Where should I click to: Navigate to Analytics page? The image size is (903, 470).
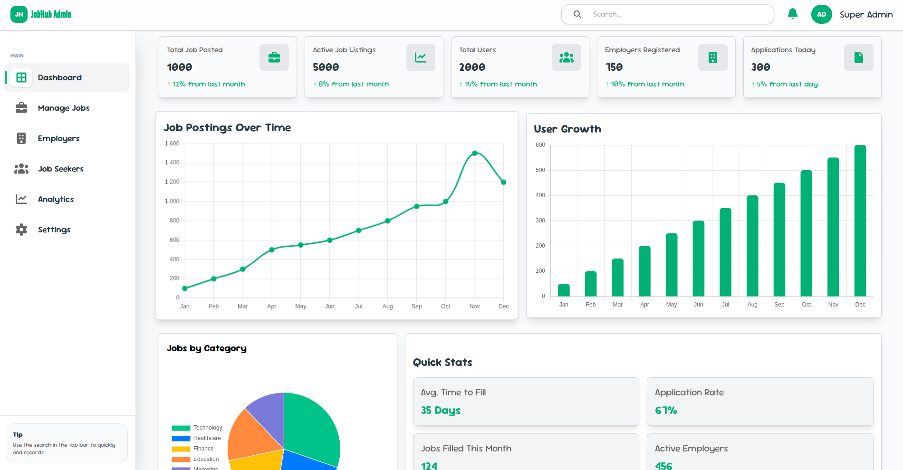coord(56,199)
